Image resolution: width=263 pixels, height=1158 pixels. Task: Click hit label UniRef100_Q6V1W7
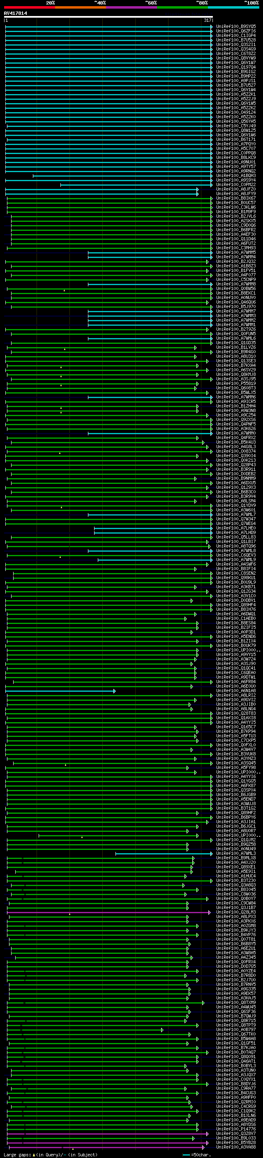236,62
